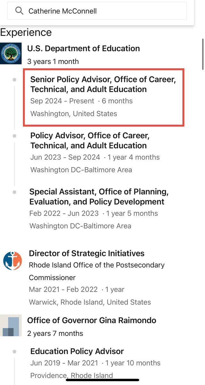The height and width of the screenshot is (385, 205).
Task: Select Policy Advisor, Career Technical position
Action: [90, 141]
